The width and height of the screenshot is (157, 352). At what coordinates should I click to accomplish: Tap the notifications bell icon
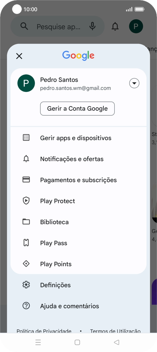coord(115,26)
